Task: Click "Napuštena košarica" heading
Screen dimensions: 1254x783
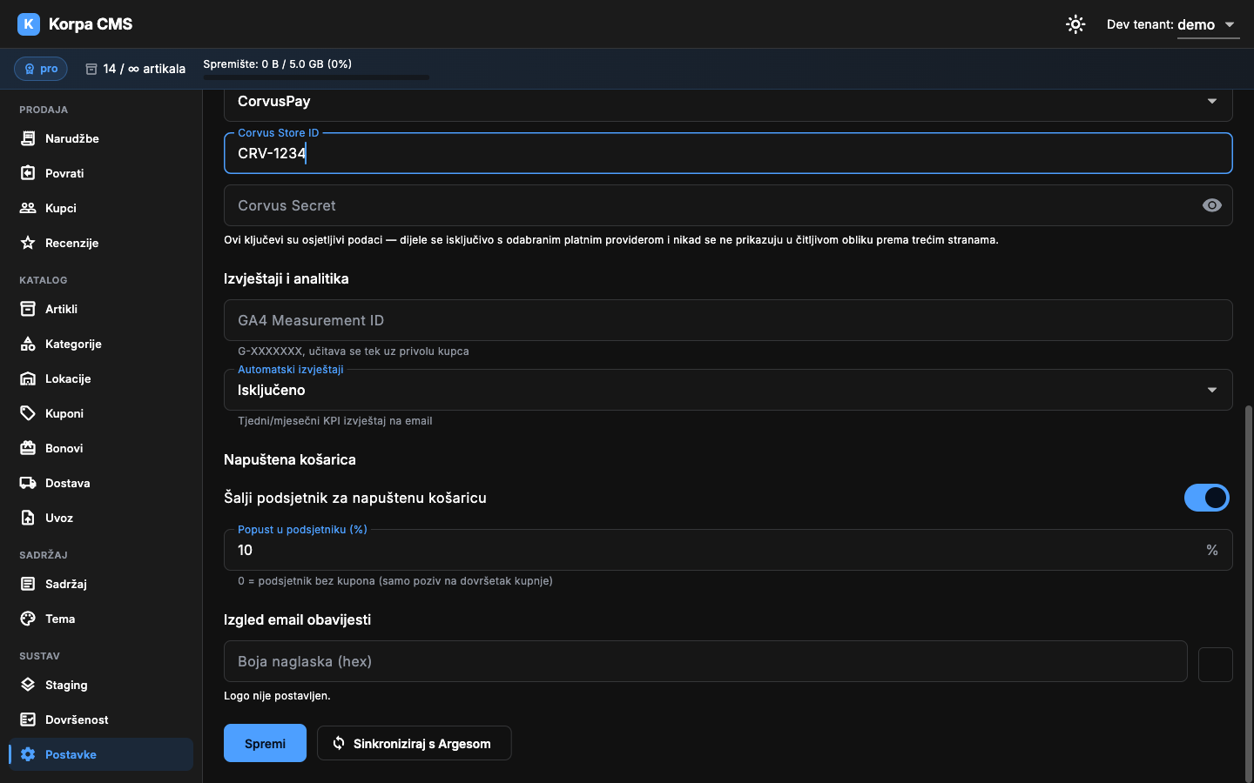Action: [x=290, y=459]
